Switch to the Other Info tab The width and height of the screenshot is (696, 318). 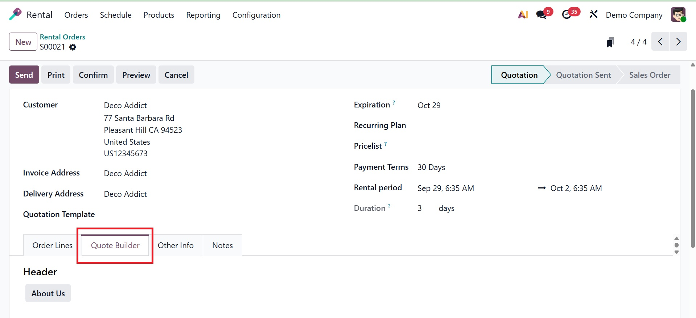pos(176,245)
